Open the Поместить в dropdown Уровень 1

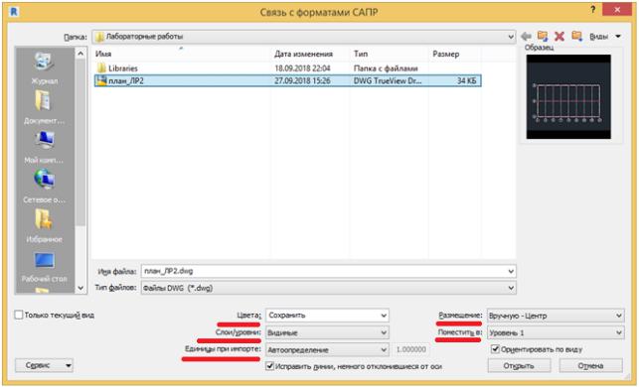point(556,332)
